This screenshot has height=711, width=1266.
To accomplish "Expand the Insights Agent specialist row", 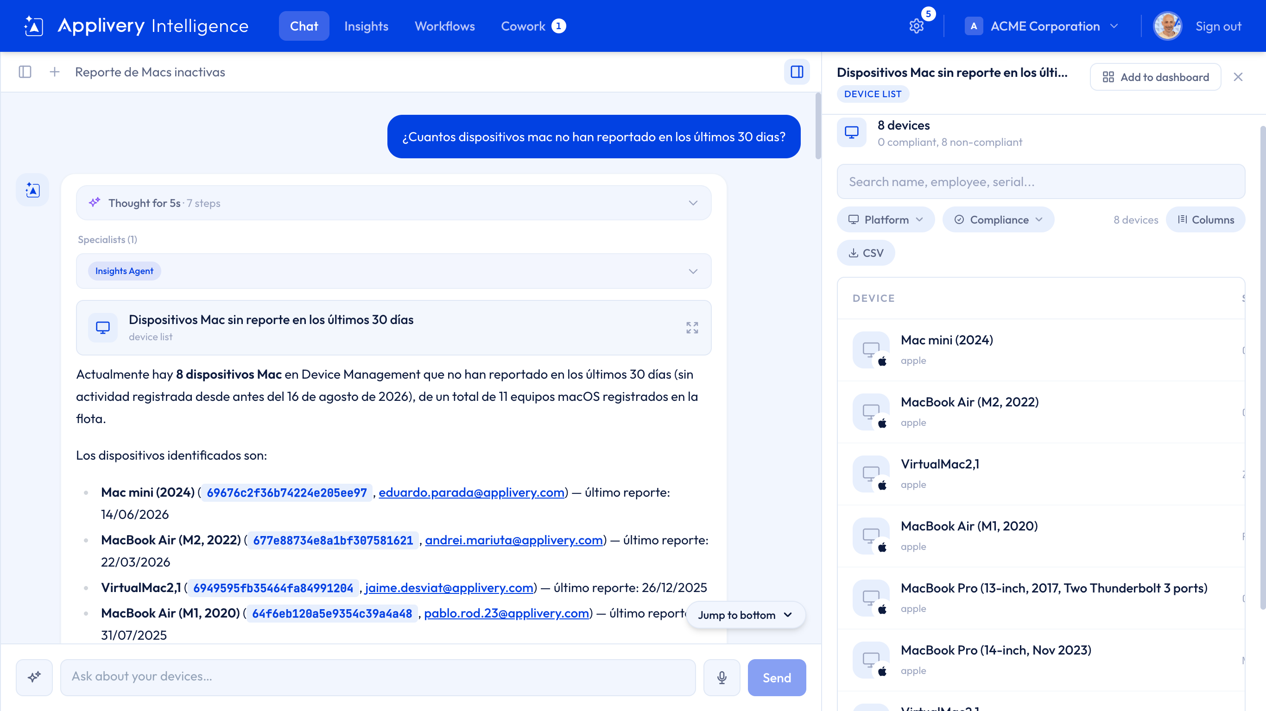I will (x=393, y=271).
